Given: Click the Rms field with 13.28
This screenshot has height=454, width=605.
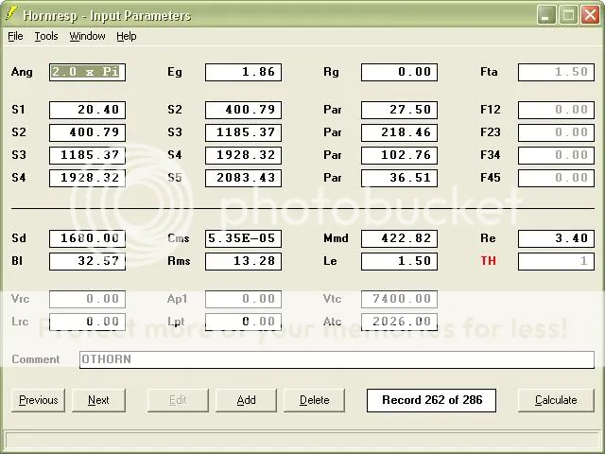Looking at the screenshot, I should (x=244, y=262).
